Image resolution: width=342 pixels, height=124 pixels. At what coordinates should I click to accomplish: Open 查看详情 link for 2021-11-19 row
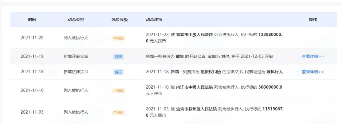pyautogui.click(x=313, y=56)
